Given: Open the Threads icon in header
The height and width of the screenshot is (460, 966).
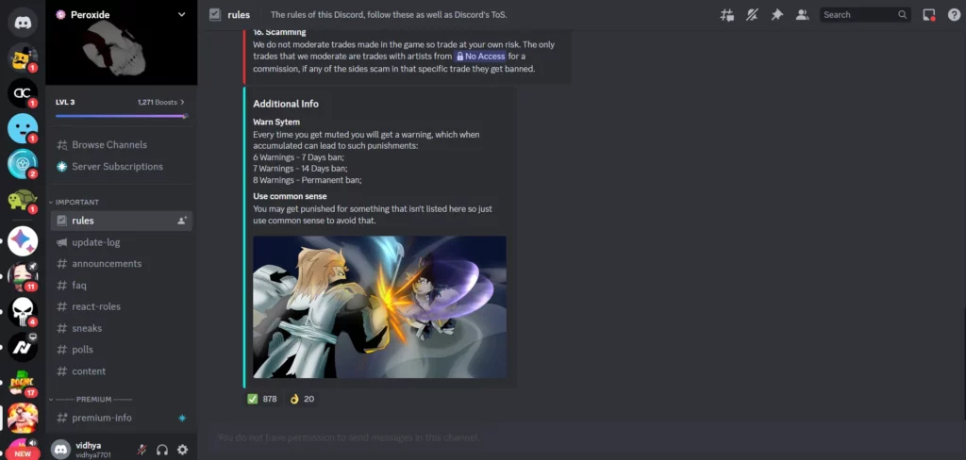Looking at the screenshot, I should (x=727, y=15).
